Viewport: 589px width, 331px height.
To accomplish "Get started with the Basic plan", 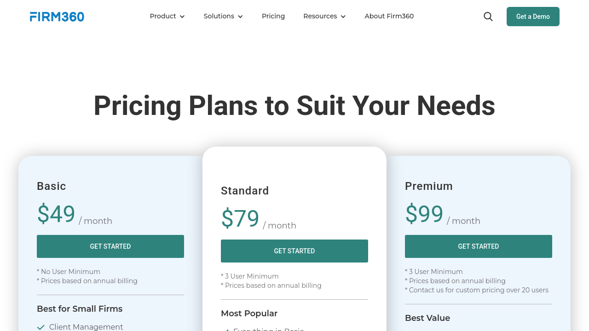I will click(x=110, y=246).
